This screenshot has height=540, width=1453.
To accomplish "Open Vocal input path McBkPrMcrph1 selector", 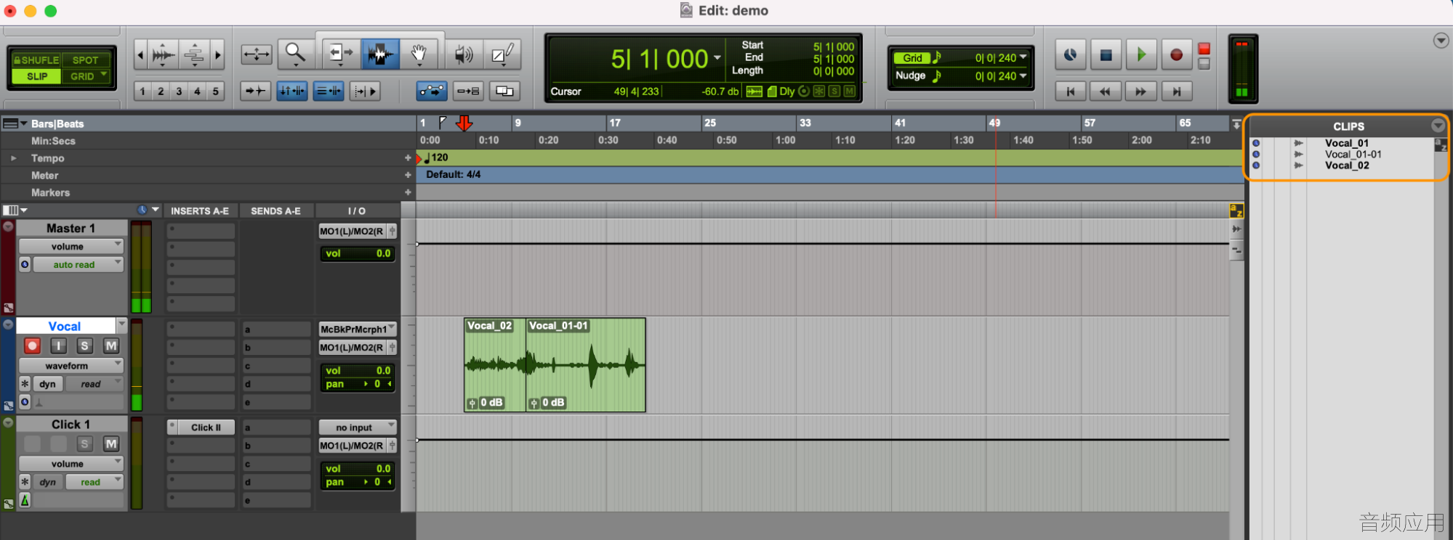I will (357, 329).
